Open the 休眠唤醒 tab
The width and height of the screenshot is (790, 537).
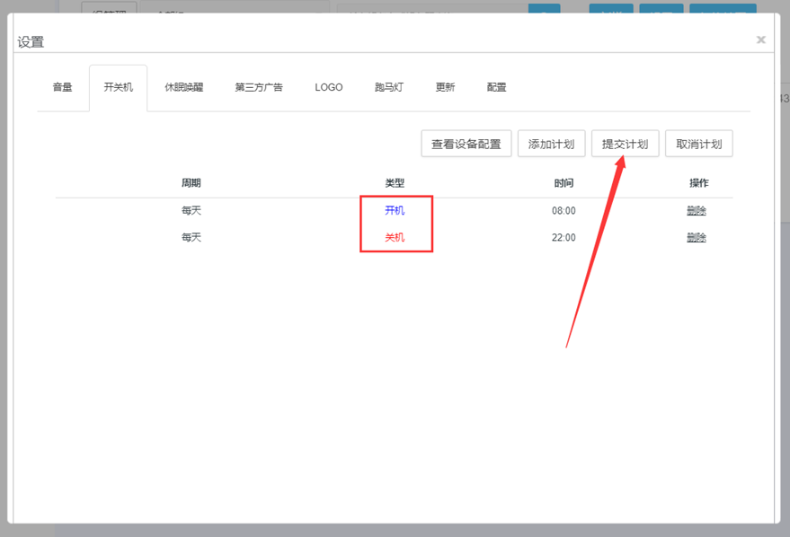click(x=183, y=88)
